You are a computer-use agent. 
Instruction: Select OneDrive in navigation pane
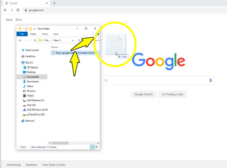tap(30, 57)
